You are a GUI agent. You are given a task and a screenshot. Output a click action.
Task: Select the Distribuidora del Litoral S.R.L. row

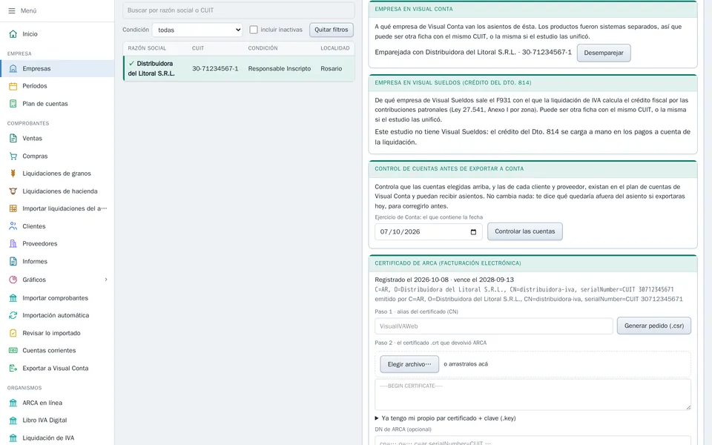pyautogui.click(x=239, y=68)
